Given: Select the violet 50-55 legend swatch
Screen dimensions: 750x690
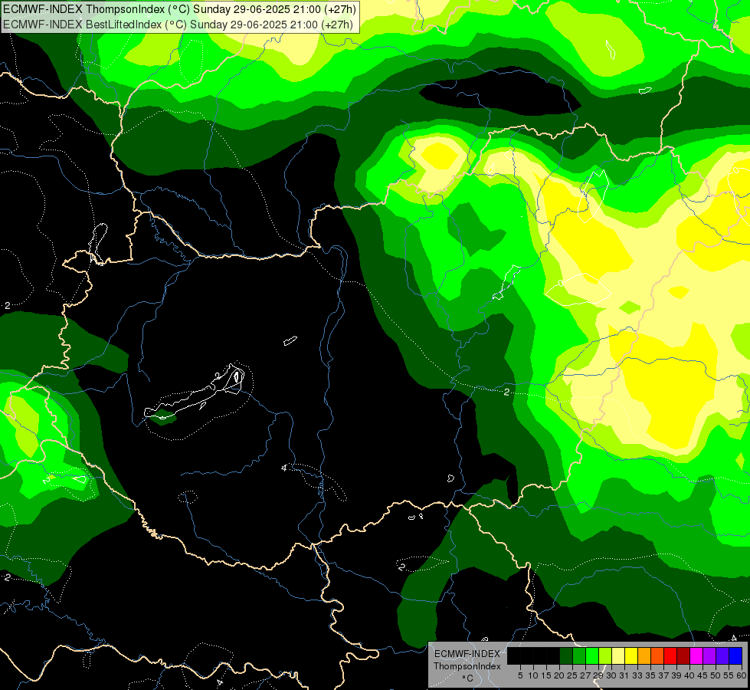Looking at the screenshot, I should (722, 655).
